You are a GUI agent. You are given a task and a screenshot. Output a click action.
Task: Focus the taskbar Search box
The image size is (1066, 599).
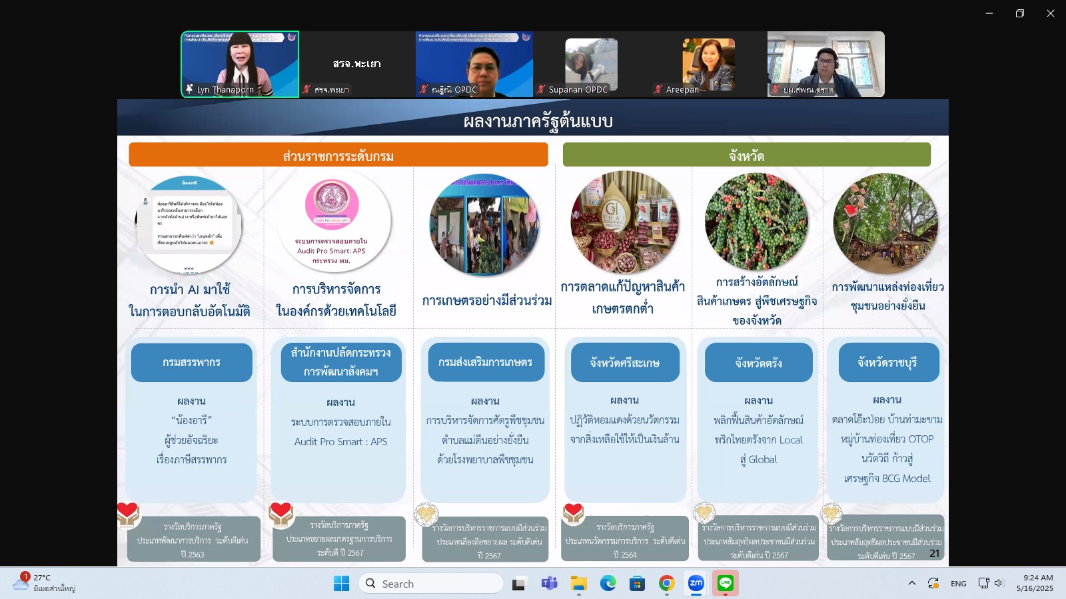click(431, 584)
